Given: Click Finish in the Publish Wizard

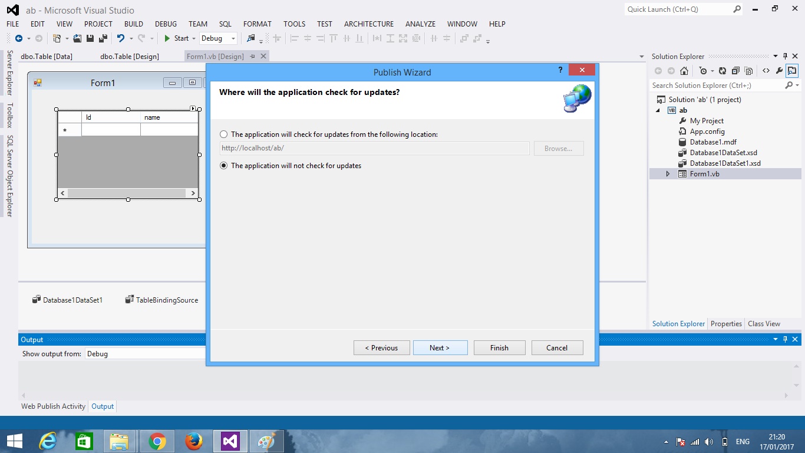Looking at the screenshot, I should click(x=499, y=347).
